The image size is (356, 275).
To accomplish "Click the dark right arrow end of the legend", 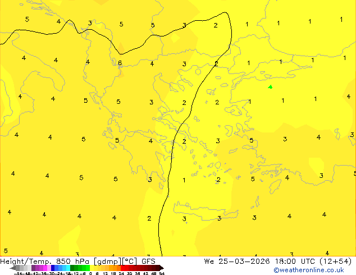I will [x=161, y=268].
